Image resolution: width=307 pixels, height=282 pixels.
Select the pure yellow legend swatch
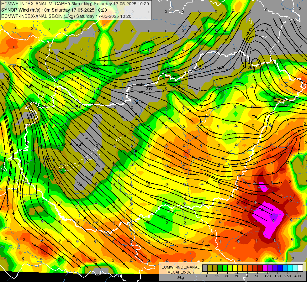(235, 268)
